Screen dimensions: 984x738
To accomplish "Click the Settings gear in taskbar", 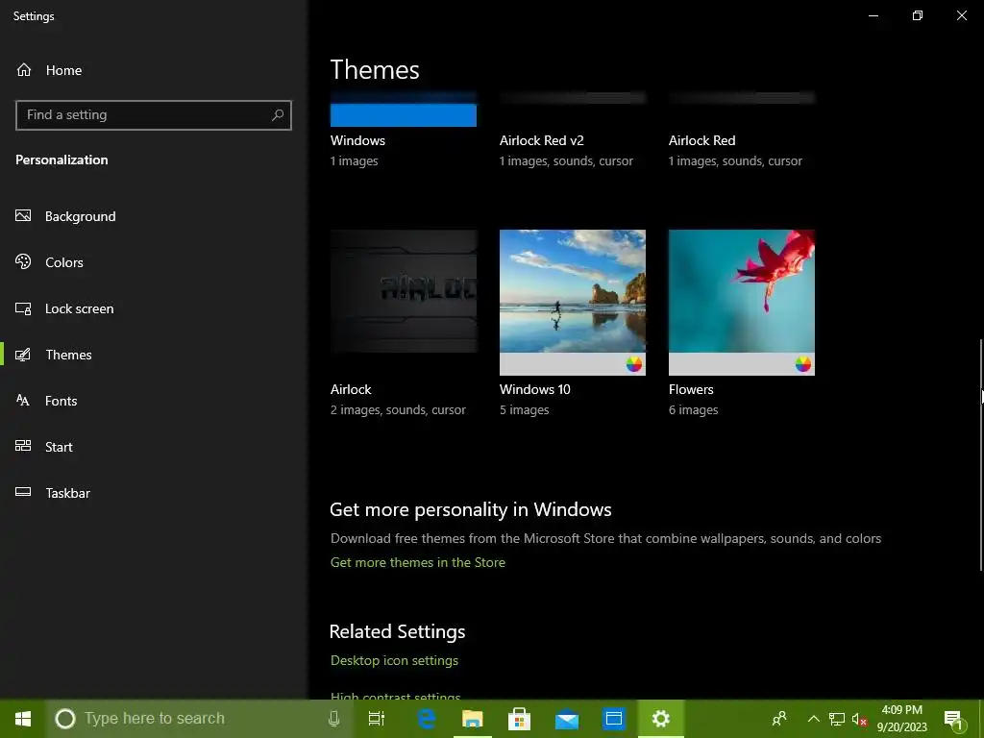I will click(x=661, y=719).
